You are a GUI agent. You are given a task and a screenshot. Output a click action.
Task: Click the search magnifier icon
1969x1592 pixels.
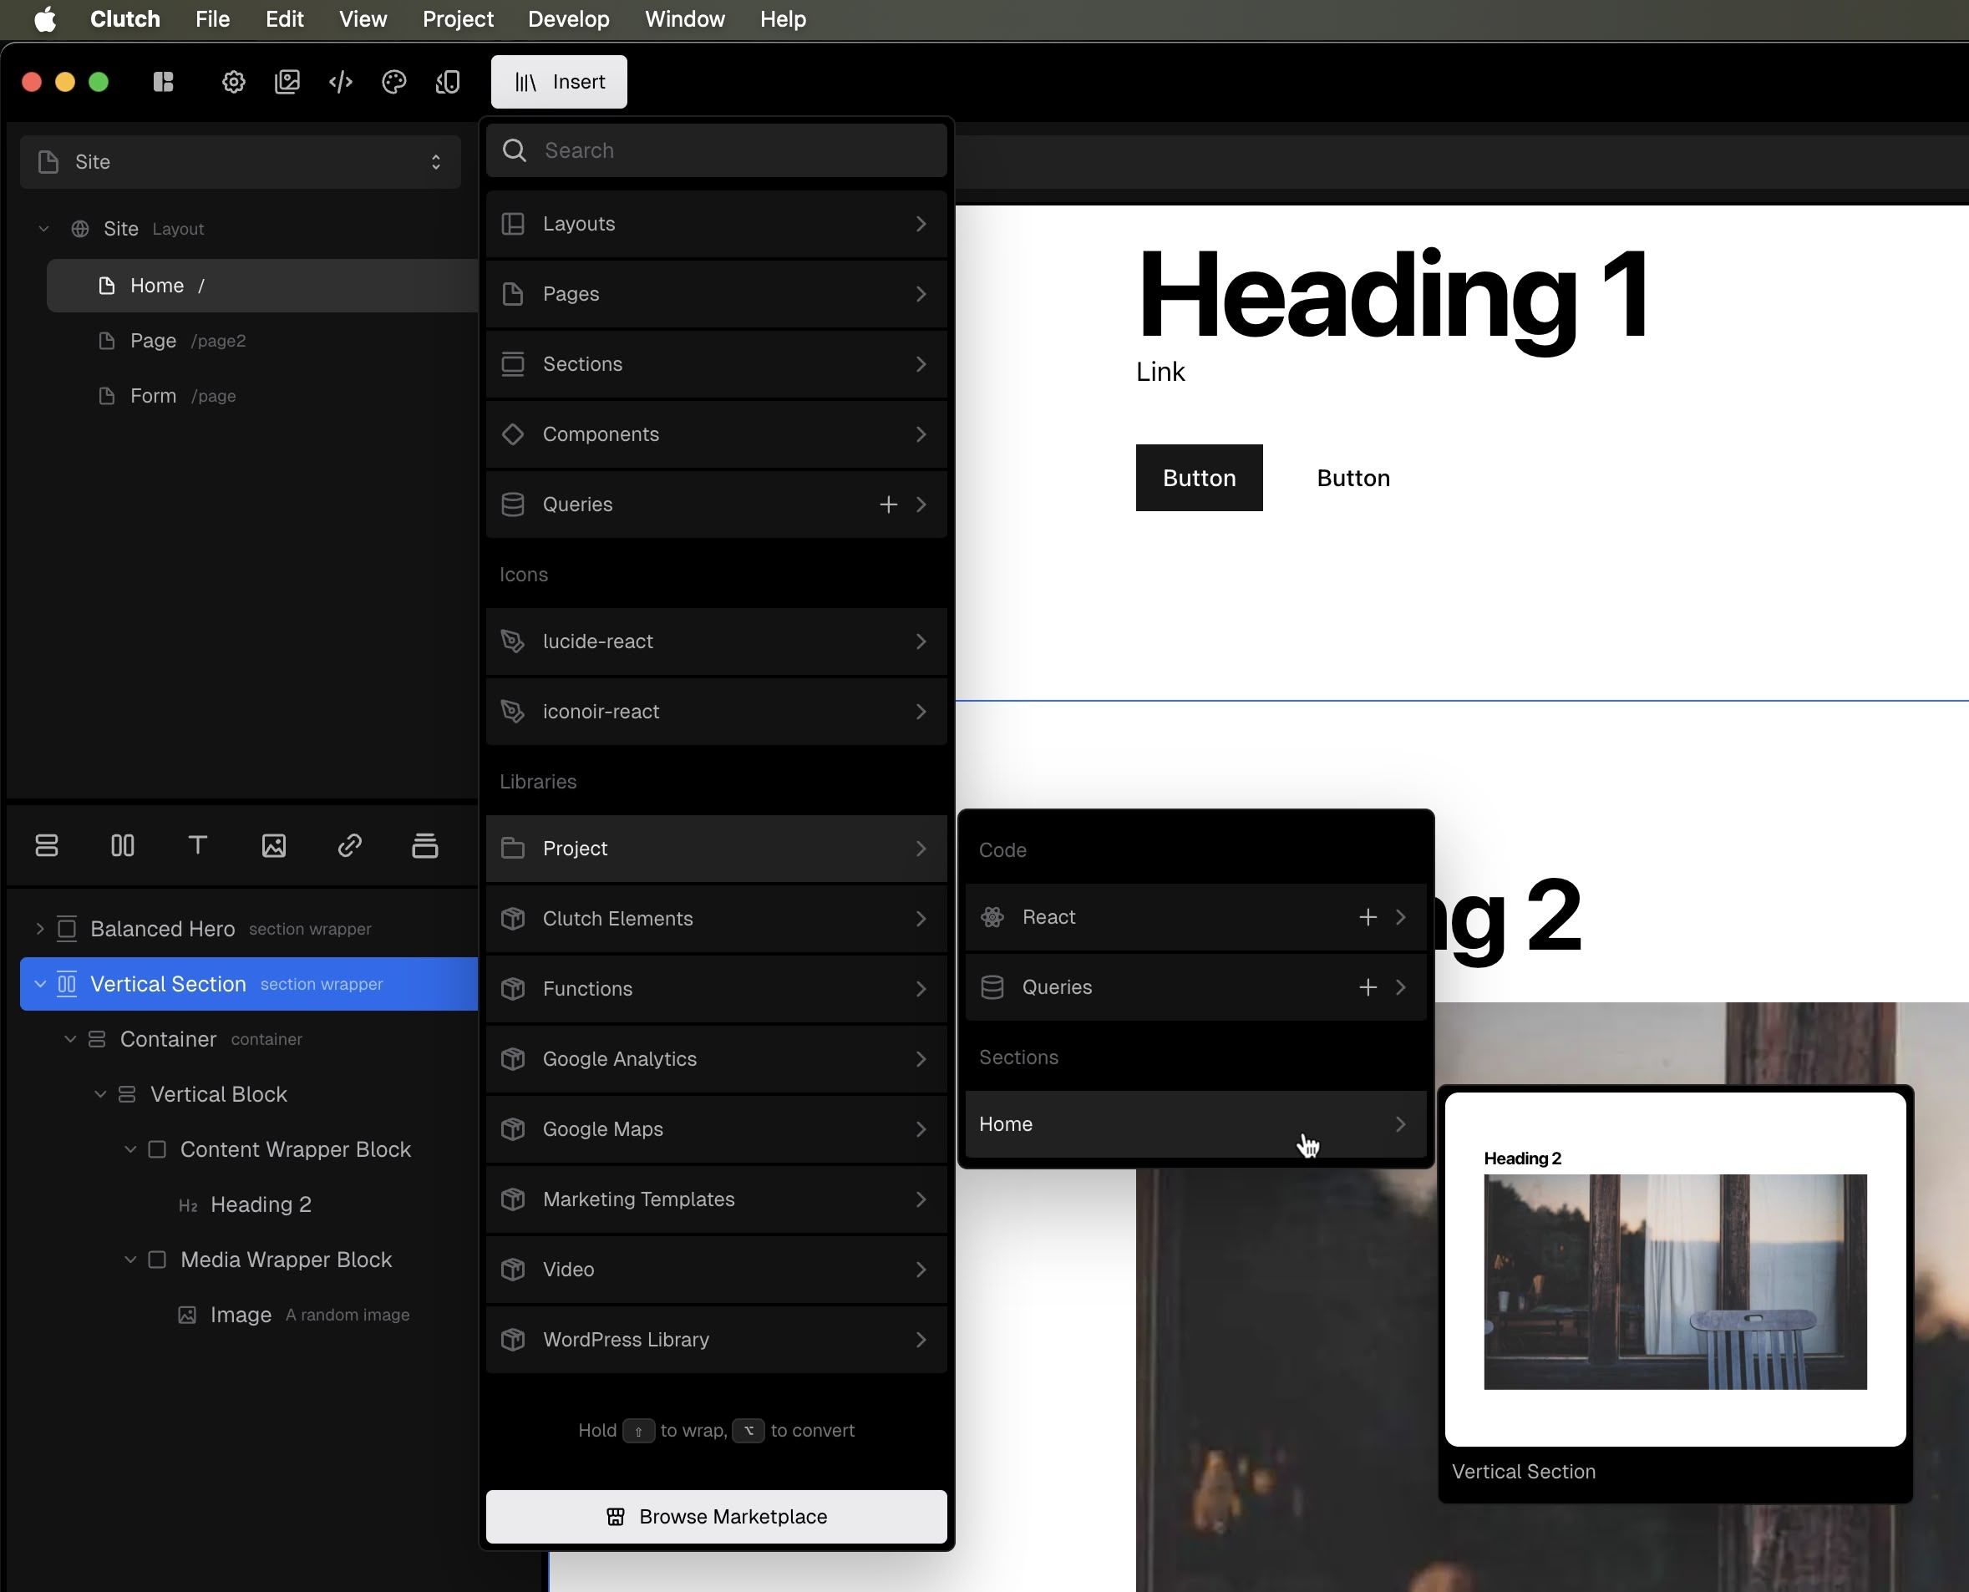tap(515, 150)
